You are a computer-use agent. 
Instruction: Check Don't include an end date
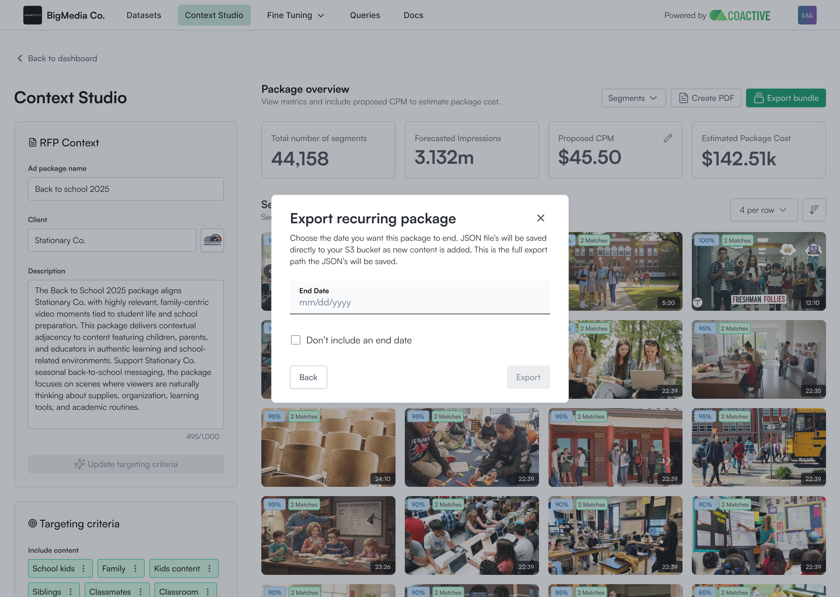[x=296, y=340]
